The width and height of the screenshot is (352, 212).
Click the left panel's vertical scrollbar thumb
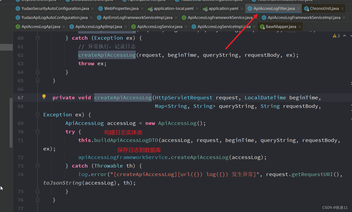pos(11,123)
